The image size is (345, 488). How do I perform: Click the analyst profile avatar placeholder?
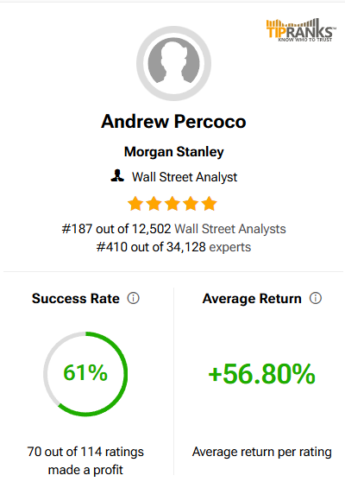tap(173, 63)
